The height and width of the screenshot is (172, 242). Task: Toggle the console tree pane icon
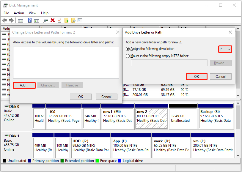pos(21,20)
